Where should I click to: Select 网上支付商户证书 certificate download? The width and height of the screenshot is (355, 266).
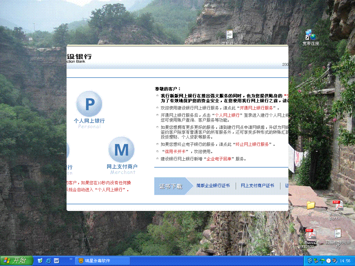pos(257,186)
